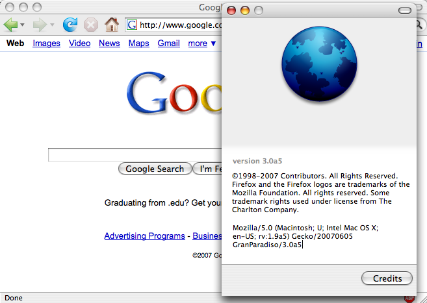
Task: Open the Images link
Action: coord(46,43)
